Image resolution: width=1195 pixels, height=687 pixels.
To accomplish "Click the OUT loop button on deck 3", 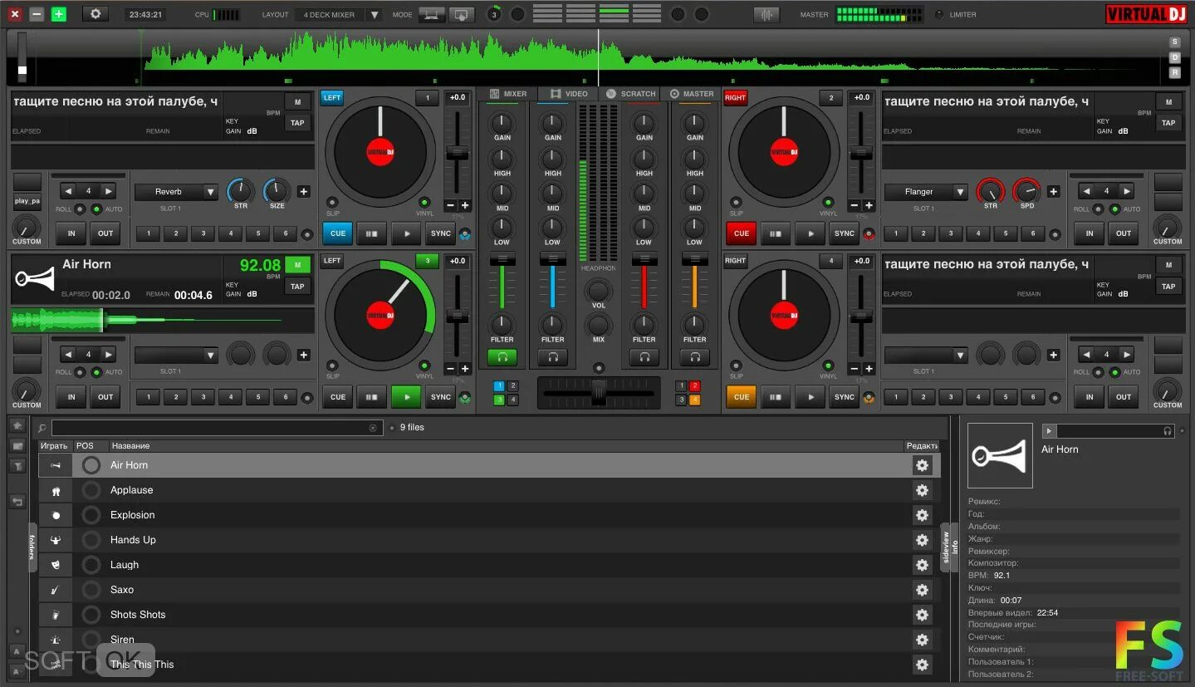I will (x=105, y=397).
